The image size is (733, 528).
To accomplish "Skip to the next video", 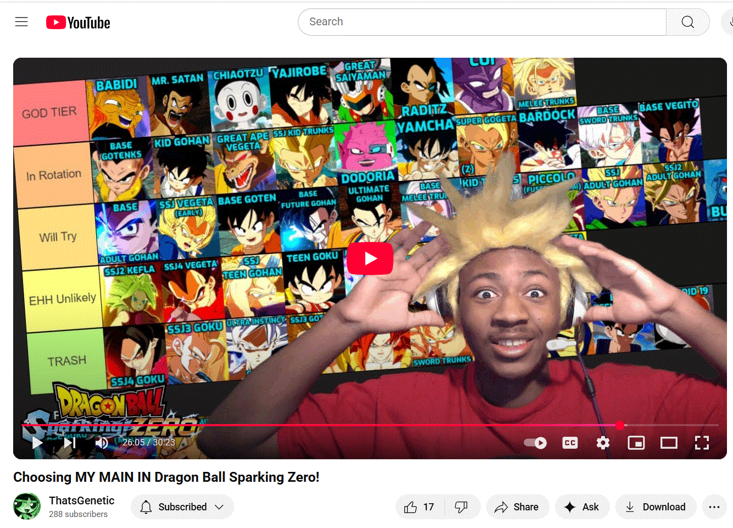I will tap(70, 443).
